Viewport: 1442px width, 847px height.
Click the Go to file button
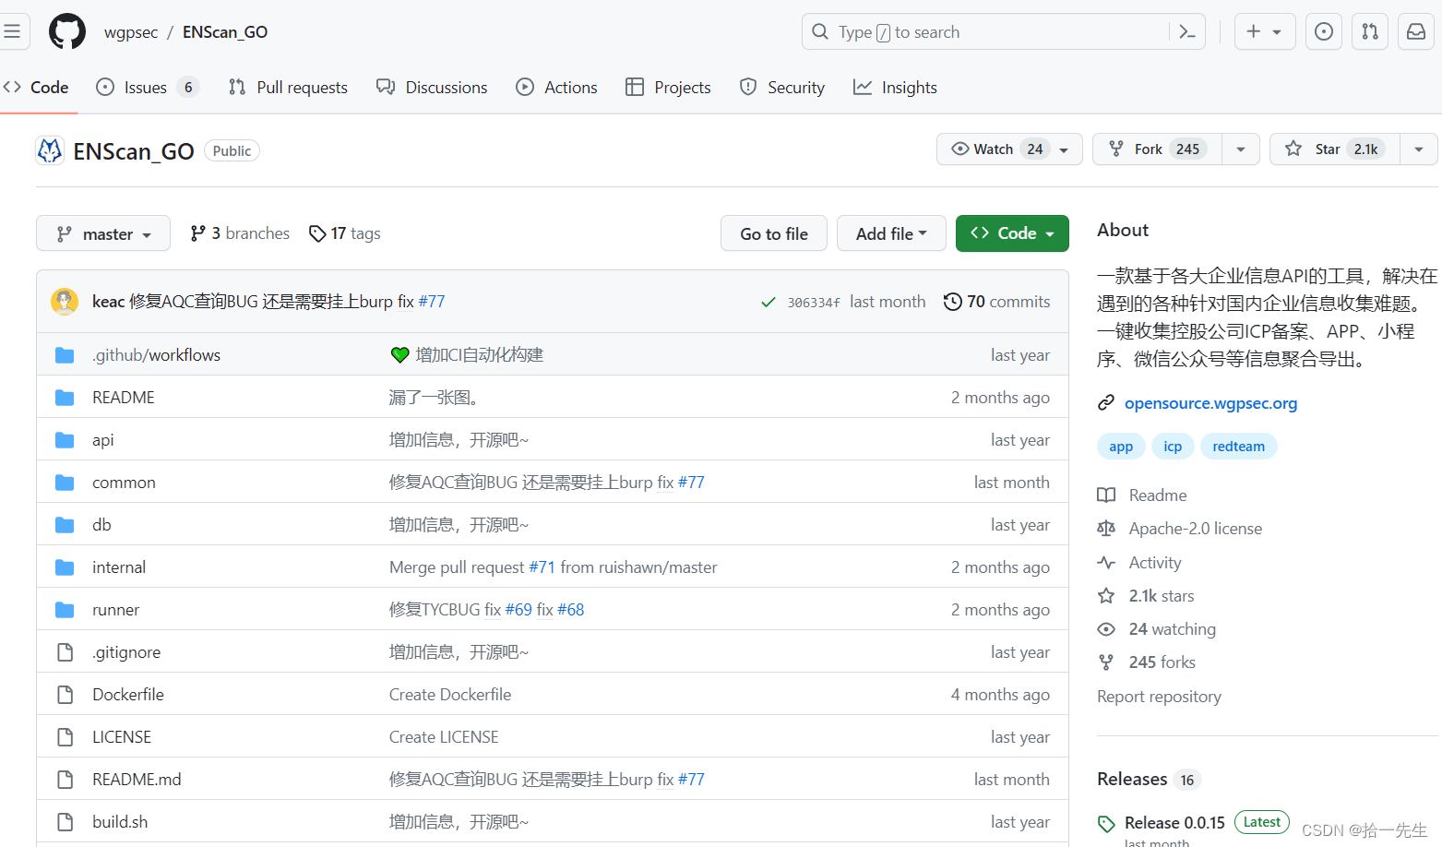[774, 233]
